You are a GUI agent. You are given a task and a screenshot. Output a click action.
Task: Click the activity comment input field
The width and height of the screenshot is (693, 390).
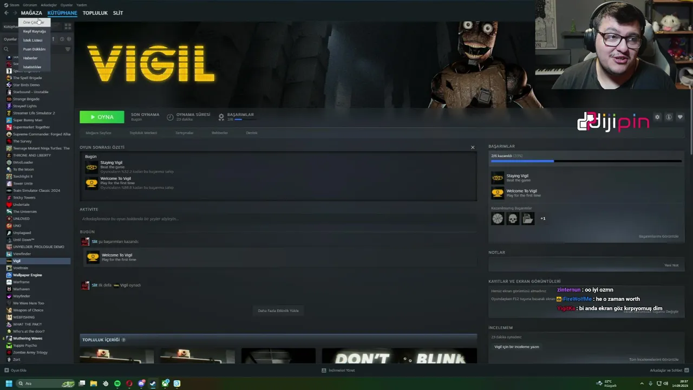(278, 219)
